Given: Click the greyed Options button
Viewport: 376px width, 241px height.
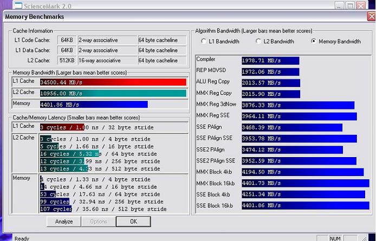Looking at the screenshot, I should click(x=98, y=222).
